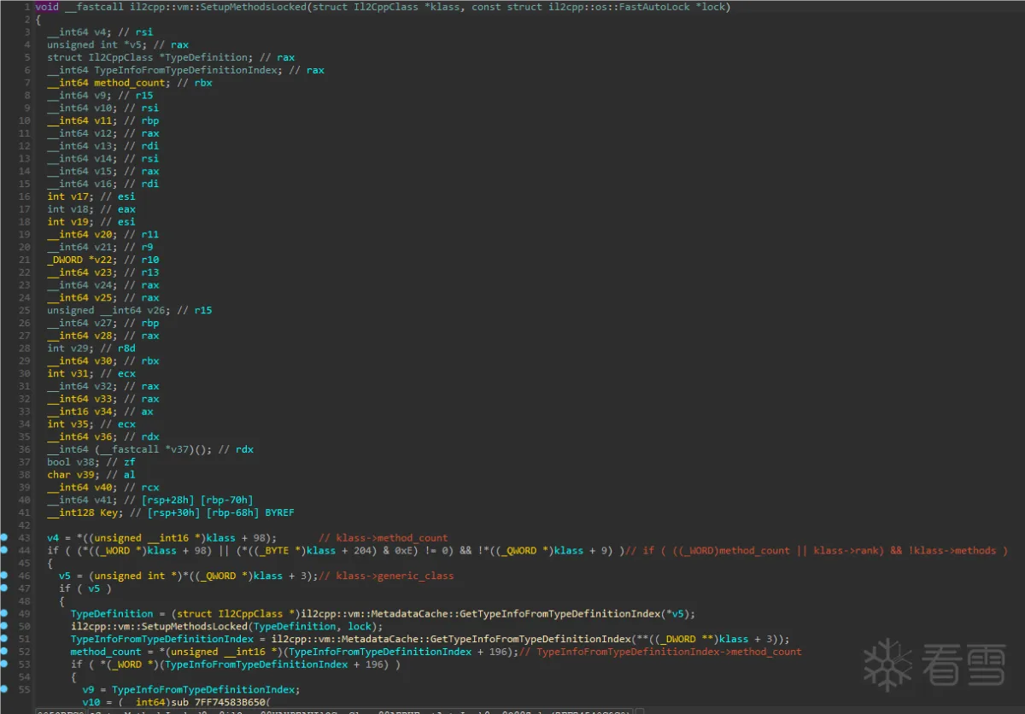Toggle the breakpoint dot beside line 55
Viewport: 1025px width, 714px height.
click(4, 689)
